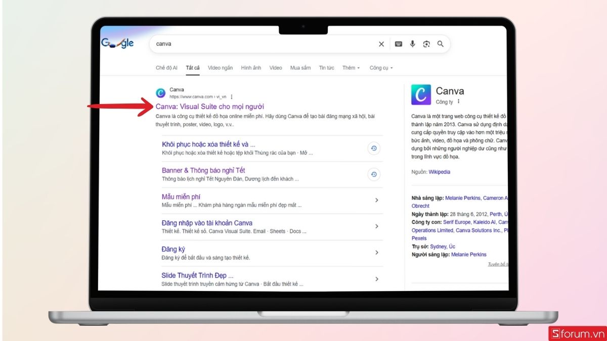The height and width of the screenshot is (341, 607).
Task: Clear the search field with the X button
Action: click(x=381, y=44)
